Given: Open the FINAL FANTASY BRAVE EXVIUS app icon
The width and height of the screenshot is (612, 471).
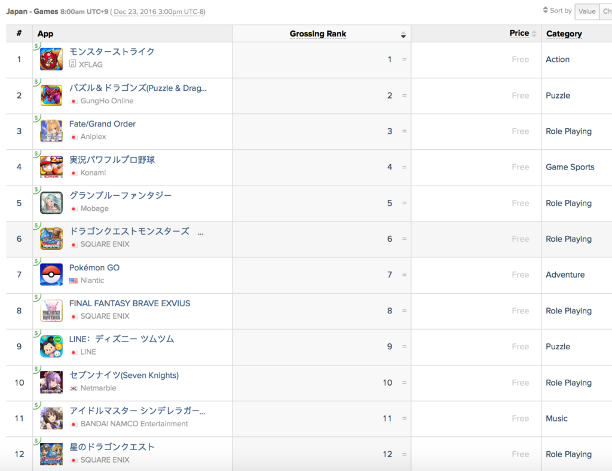Looking at the screenshot, I should [x=51, y=311].
